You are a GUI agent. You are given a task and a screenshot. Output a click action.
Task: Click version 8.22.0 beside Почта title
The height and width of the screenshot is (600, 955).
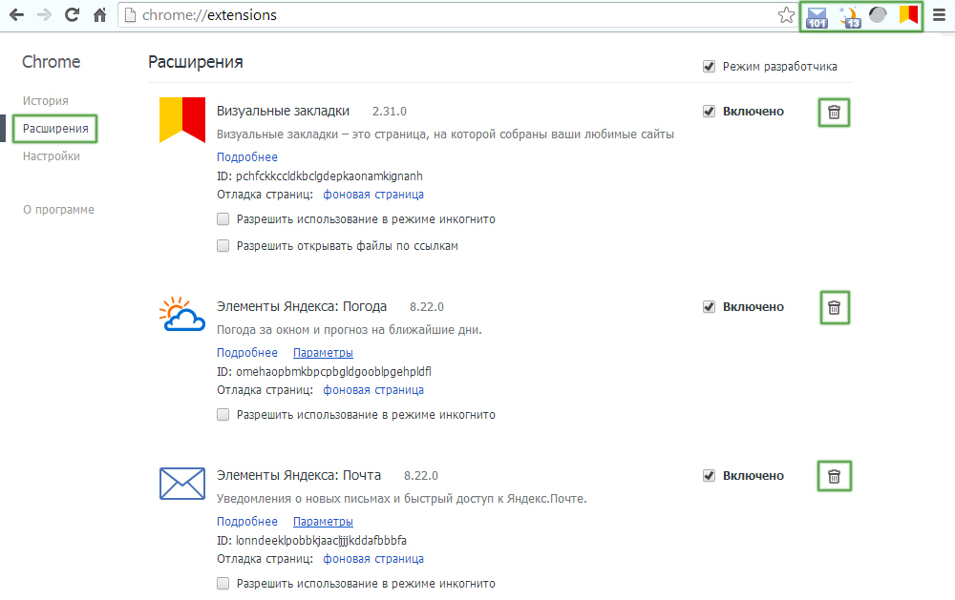[421, 476]
